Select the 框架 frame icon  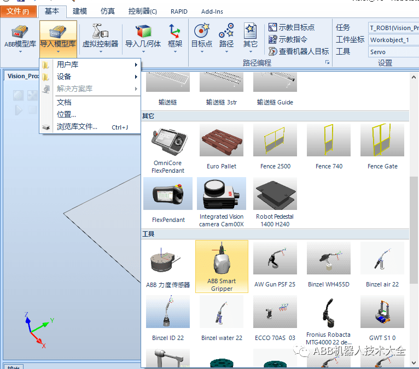174,31
